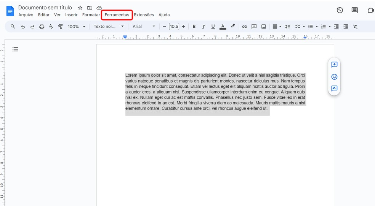This screenshot has height=206, width=375.
Task: Expand the checklist options arrow
Action: coord(304,27)
